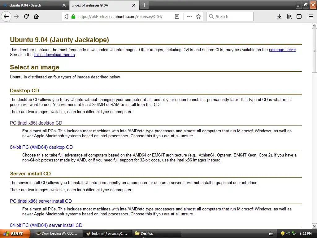Click the forward navigation arrow
Image resolution: width=317 pixels, height=238 pixels.
tap(16, 16)
